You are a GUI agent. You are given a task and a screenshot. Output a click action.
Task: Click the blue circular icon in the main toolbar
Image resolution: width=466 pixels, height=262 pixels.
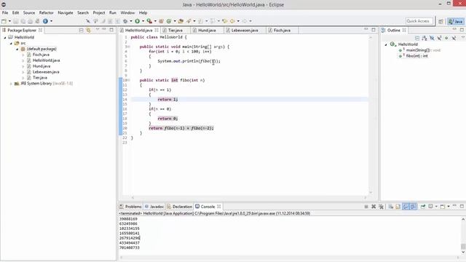[45, 21]
